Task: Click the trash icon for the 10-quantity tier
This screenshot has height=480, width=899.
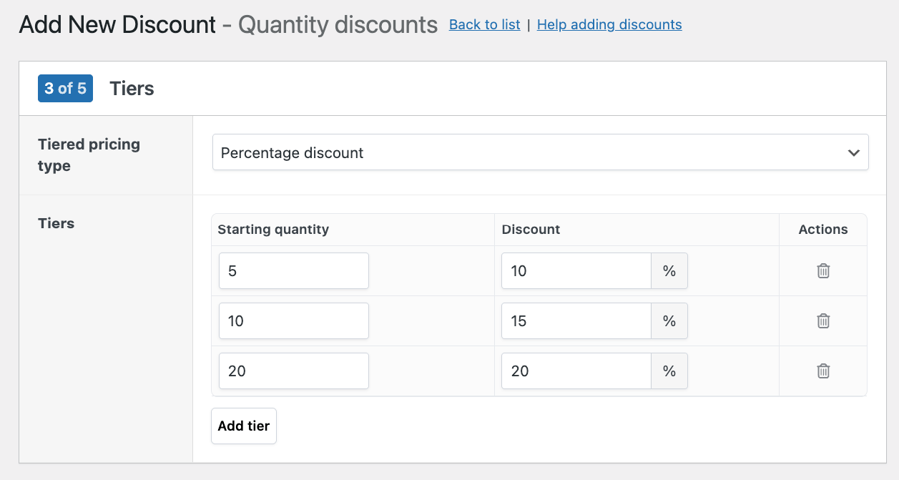Action: 822,320
